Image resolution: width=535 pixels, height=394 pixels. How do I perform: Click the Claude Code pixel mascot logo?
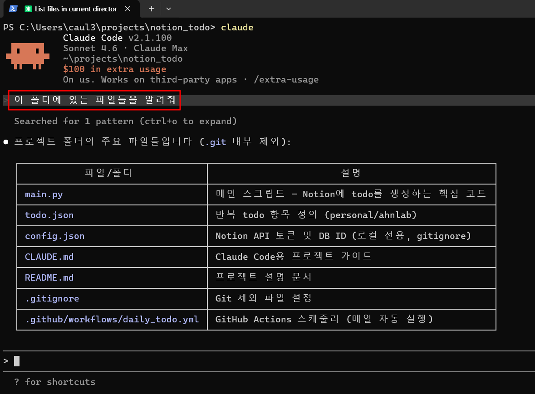click(28, 56)
